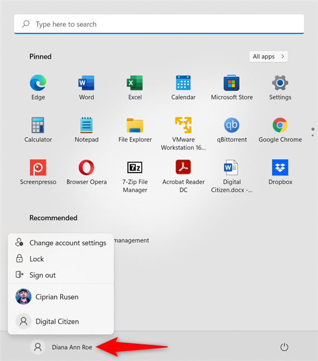Screen dimensions: 318x361
Task: Click the Type here to search box
Action: pyautogui.click(x=159, y=24)
